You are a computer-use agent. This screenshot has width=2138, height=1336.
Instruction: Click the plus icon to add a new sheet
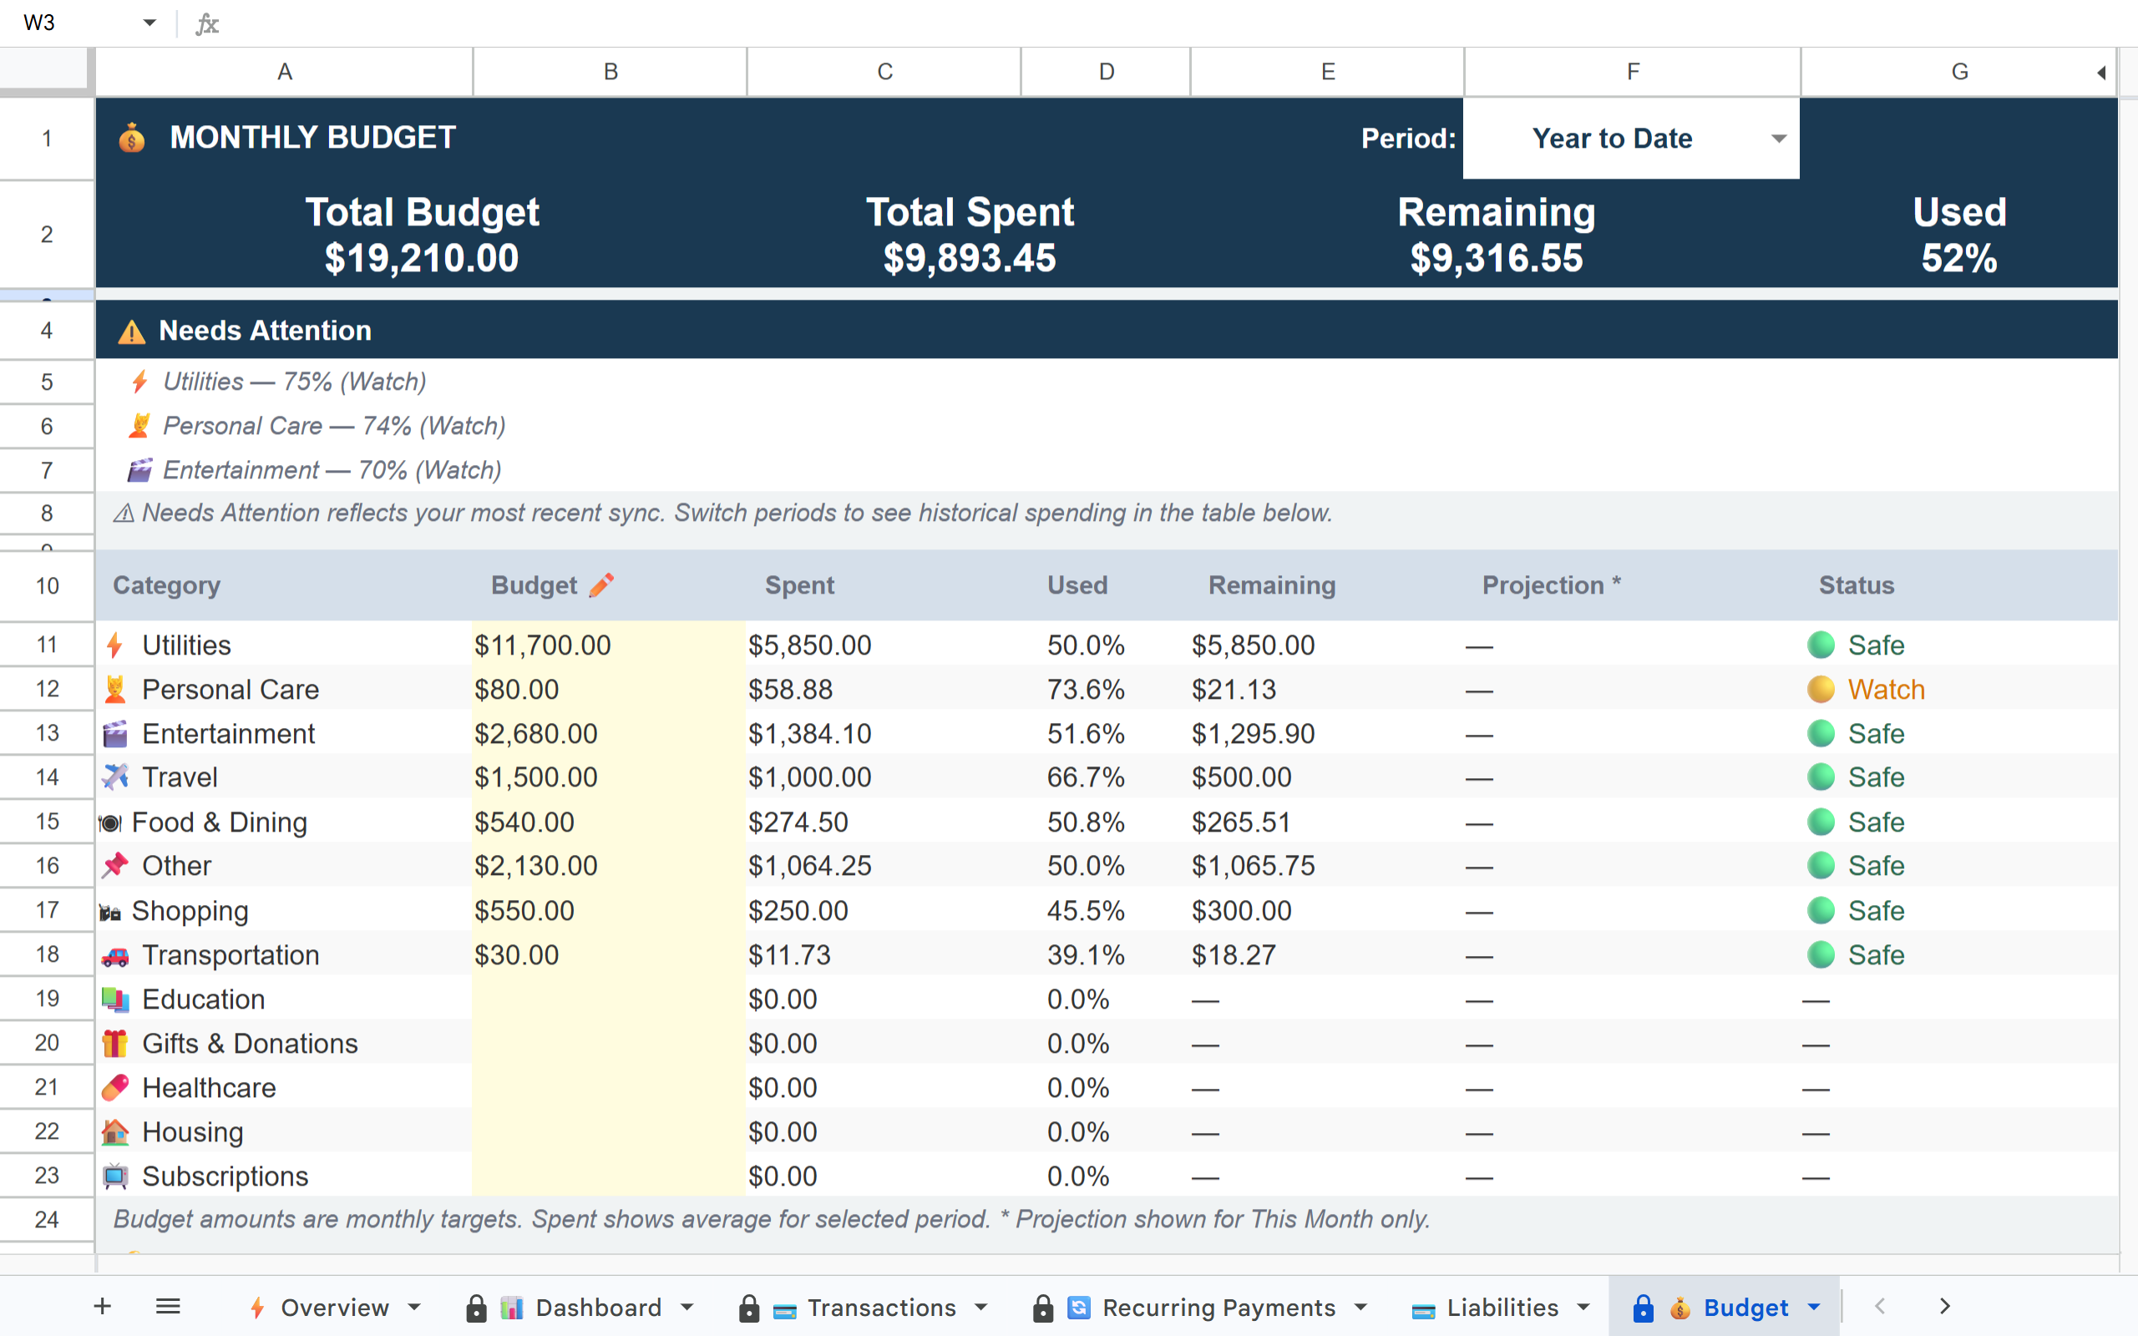click(x=103, y=1306)
